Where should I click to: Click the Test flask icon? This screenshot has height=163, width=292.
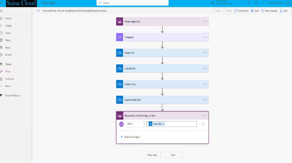pos(283,11)
